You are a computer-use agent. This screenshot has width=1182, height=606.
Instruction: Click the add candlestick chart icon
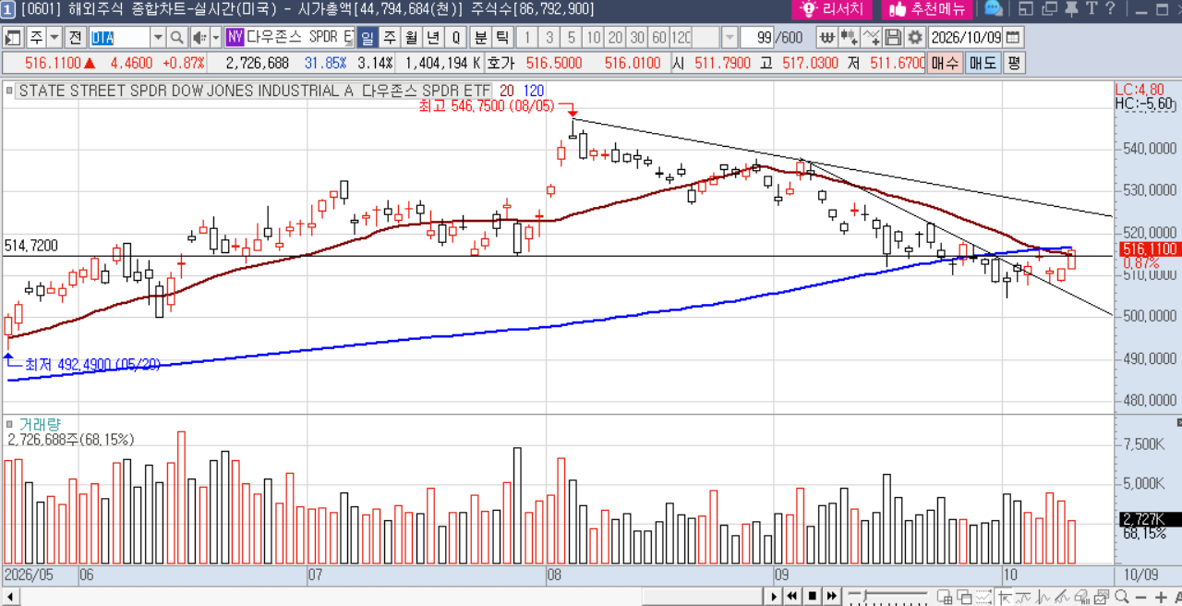(x=849, y=38)
